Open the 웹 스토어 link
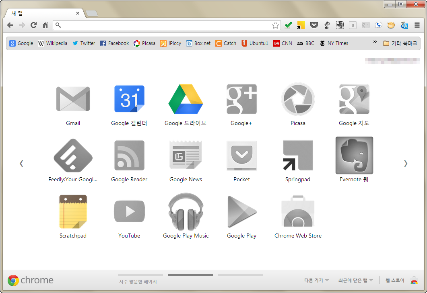427x293 pixels. point(395,280)
